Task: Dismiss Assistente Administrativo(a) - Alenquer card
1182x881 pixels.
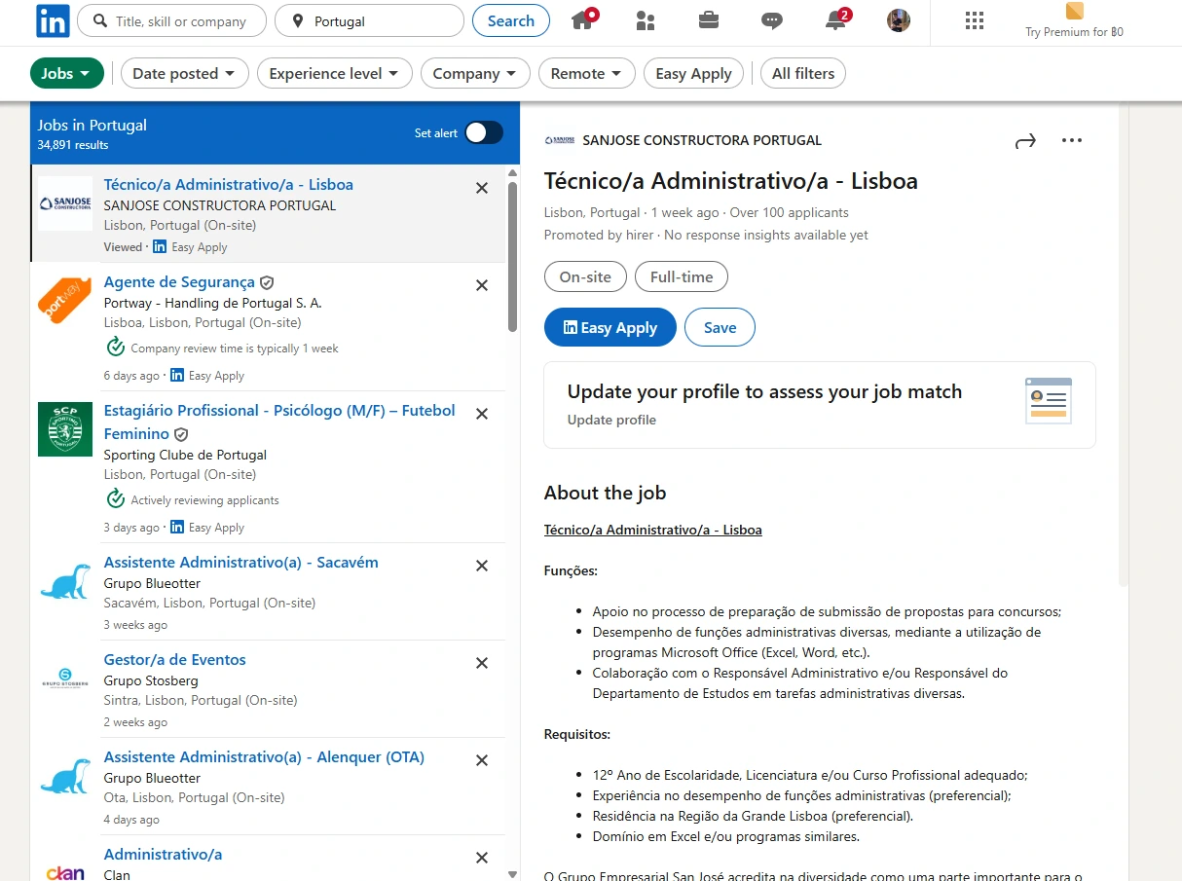Action: tap(482, 760)
